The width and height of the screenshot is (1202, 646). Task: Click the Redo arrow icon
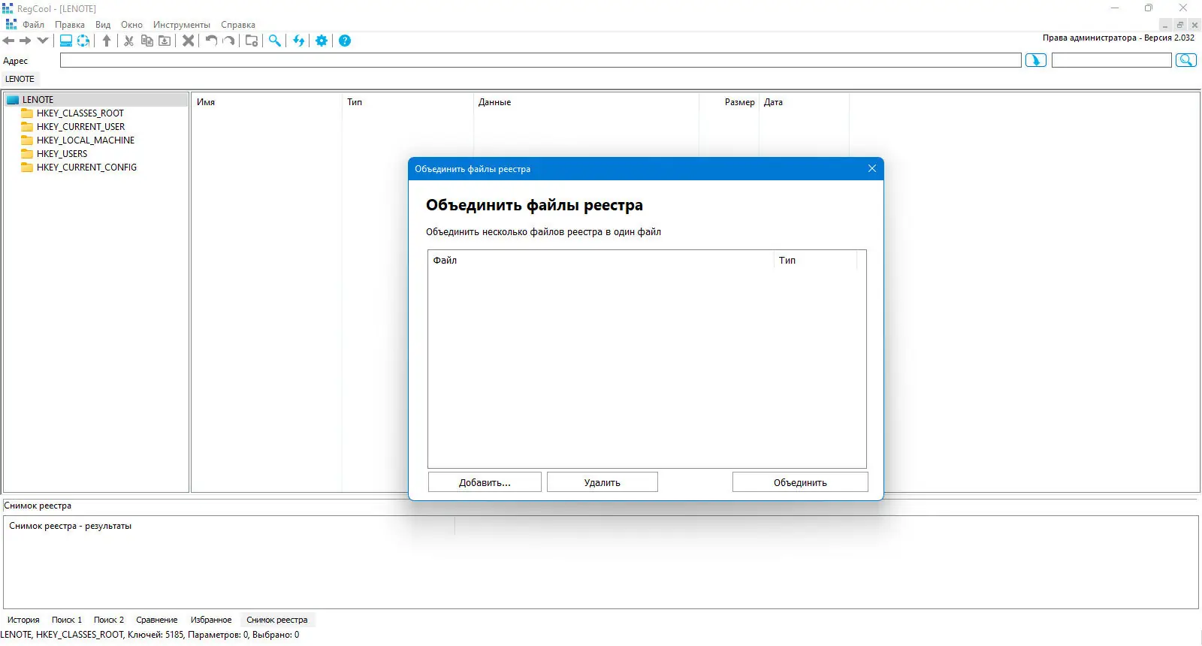tap(229, 41)
